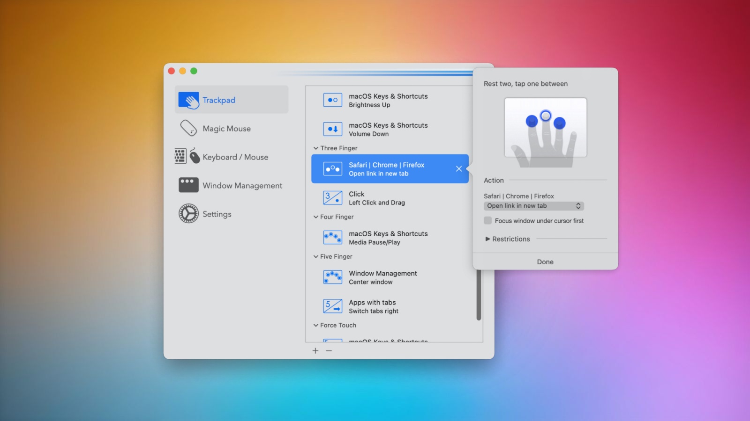The width and height of the screenshot is (750, 421).
Task: Select the Media Pause/Play row
Action: click(x=390, y=238)
